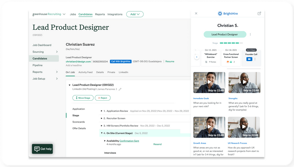The height and width of the screenshot is (167, 294).
Task: Select Job Dashboard in sidebar
Action: (x=42, y=45)
